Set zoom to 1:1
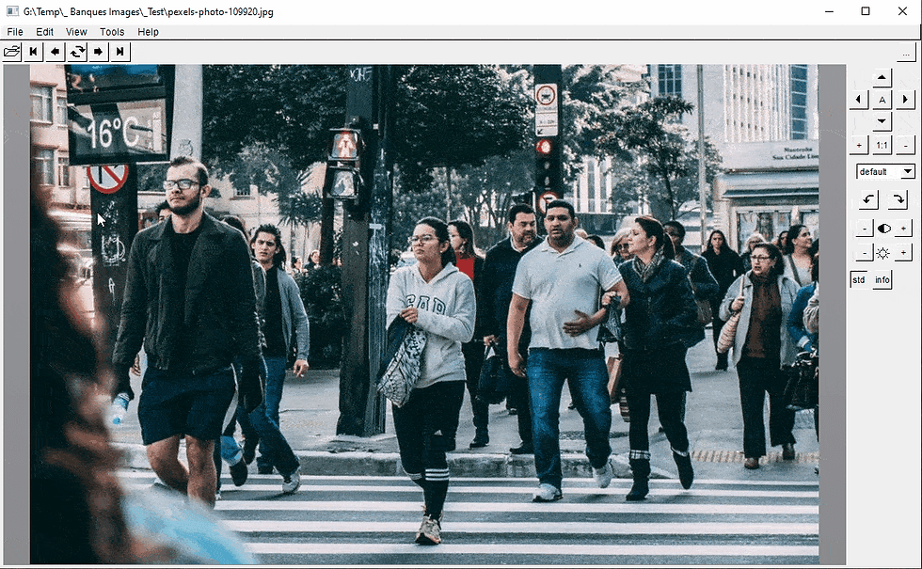The image size is (922, 569). tap(882, 145)
